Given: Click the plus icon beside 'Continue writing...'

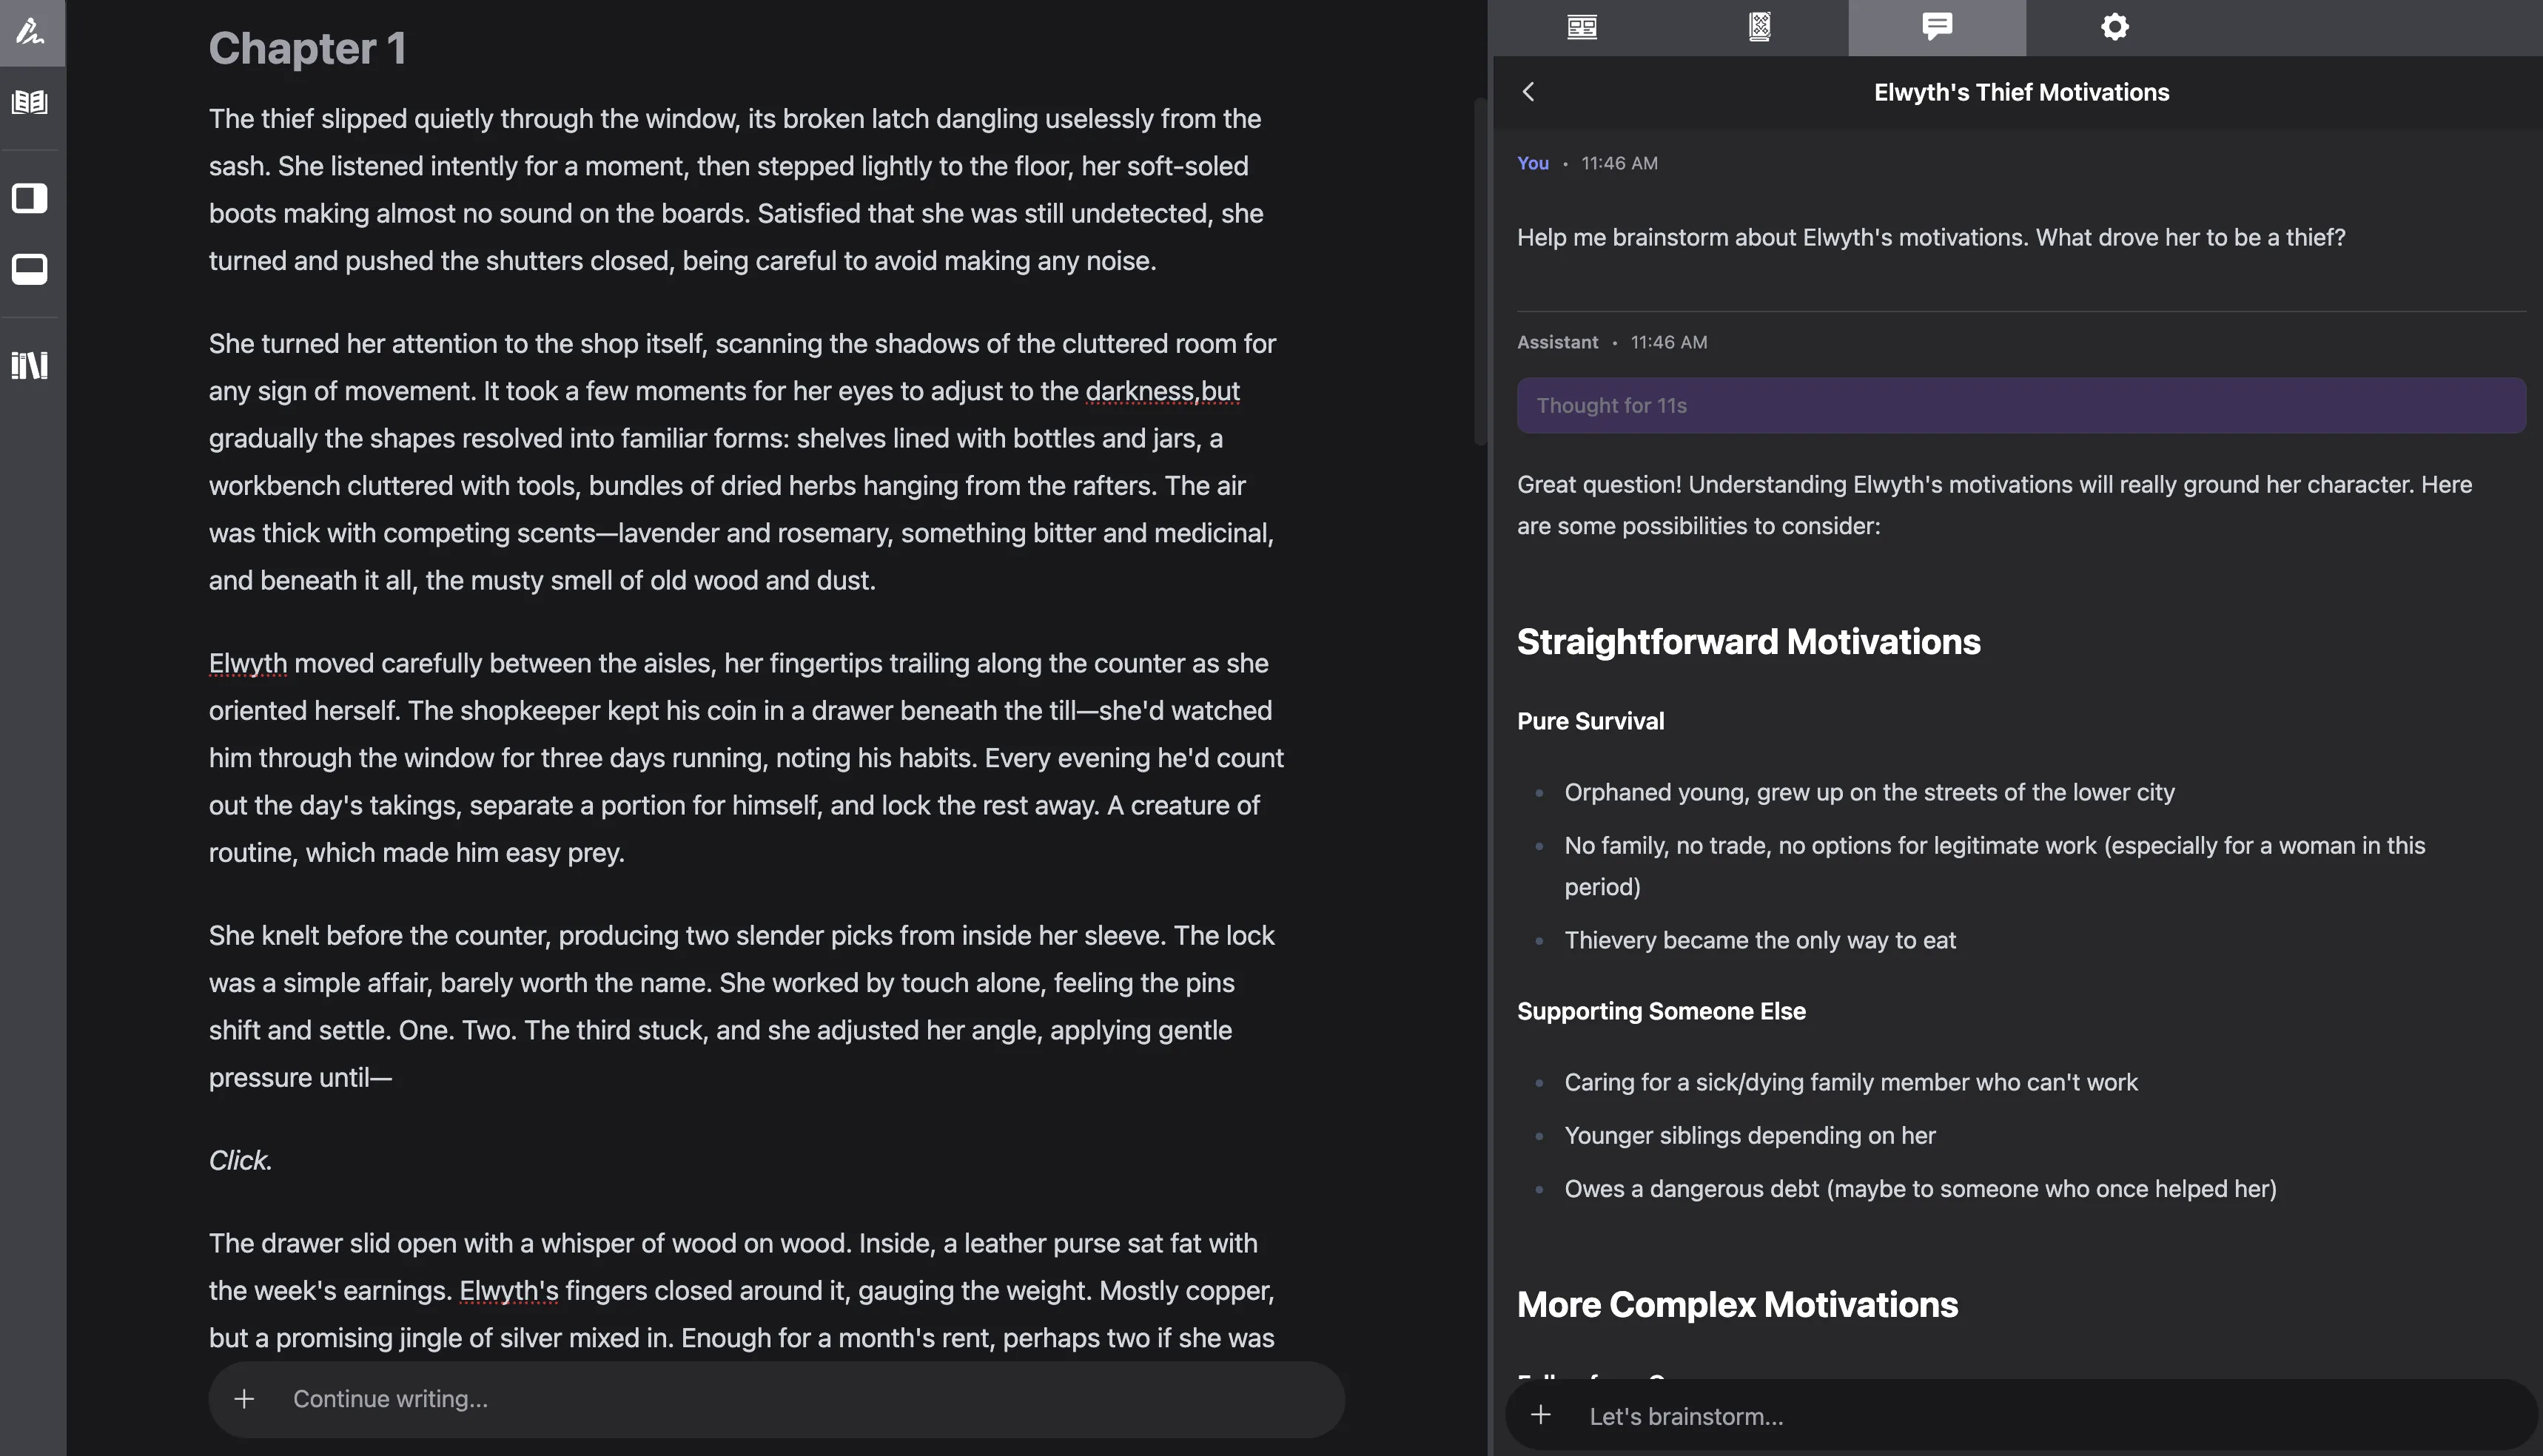Looking at the screenshot, I should (244, 1399).
